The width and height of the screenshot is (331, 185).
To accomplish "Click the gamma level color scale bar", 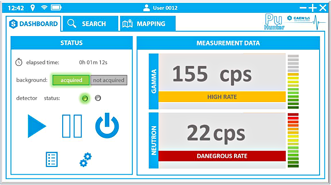I will click(293, 82).
